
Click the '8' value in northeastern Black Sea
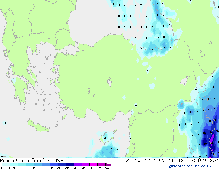(x=158, y=15)
